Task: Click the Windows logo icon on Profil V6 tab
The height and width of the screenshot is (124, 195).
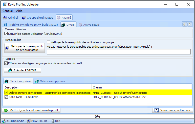Action: coord(6,25)
